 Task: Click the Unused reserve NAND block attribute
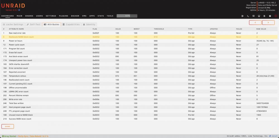[21, 115]
